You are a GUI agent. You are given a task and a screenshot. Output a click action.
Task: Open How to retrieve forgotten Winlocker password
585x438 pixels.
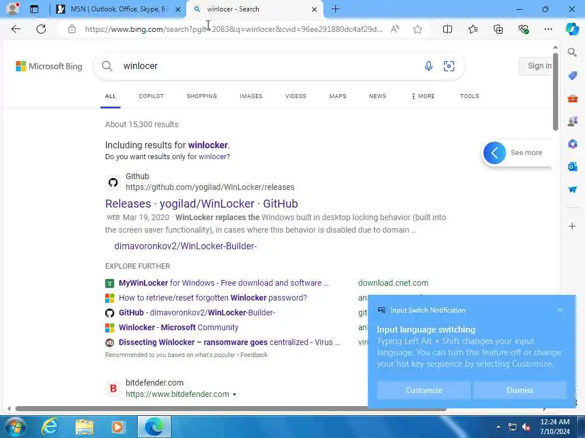click(x=213, y=298)
